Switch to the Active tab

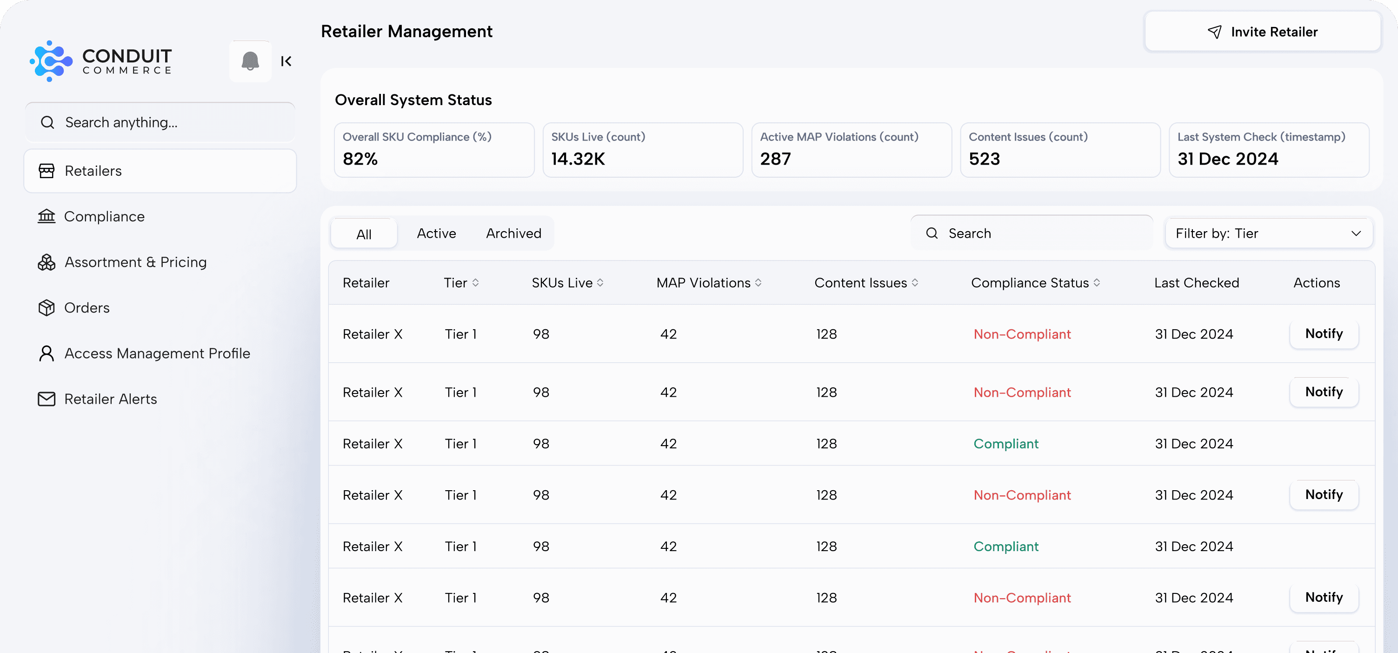point(436,233)
